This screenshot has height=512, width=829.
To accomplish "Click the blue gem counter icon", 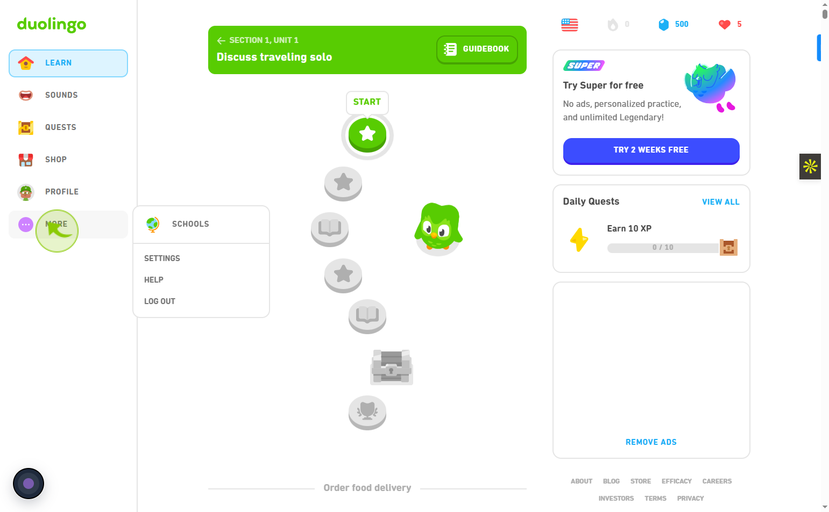I will coord(664,24).
